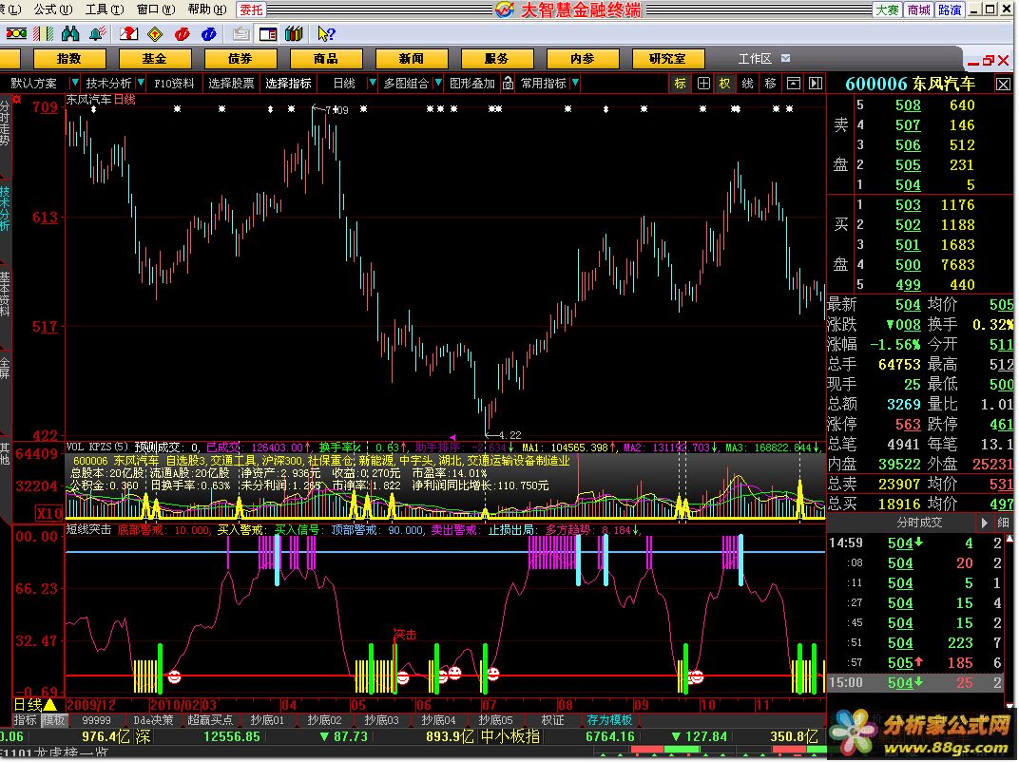Screen dimensions: 1019x762
Task: Click the skip-to-end play icon in chart toolbar
Action: (815, 84)
